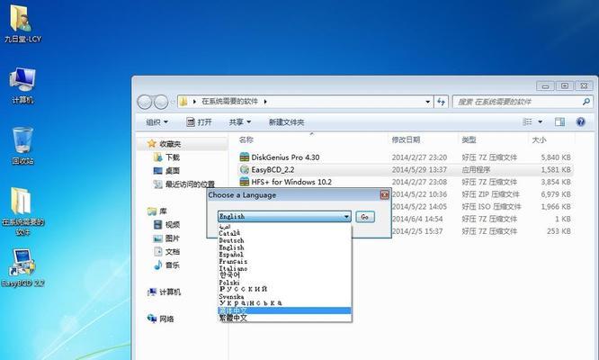The image size is (599, 360).
Task: Open the 共享 share dropdown menu
Action: pos(240,122)
